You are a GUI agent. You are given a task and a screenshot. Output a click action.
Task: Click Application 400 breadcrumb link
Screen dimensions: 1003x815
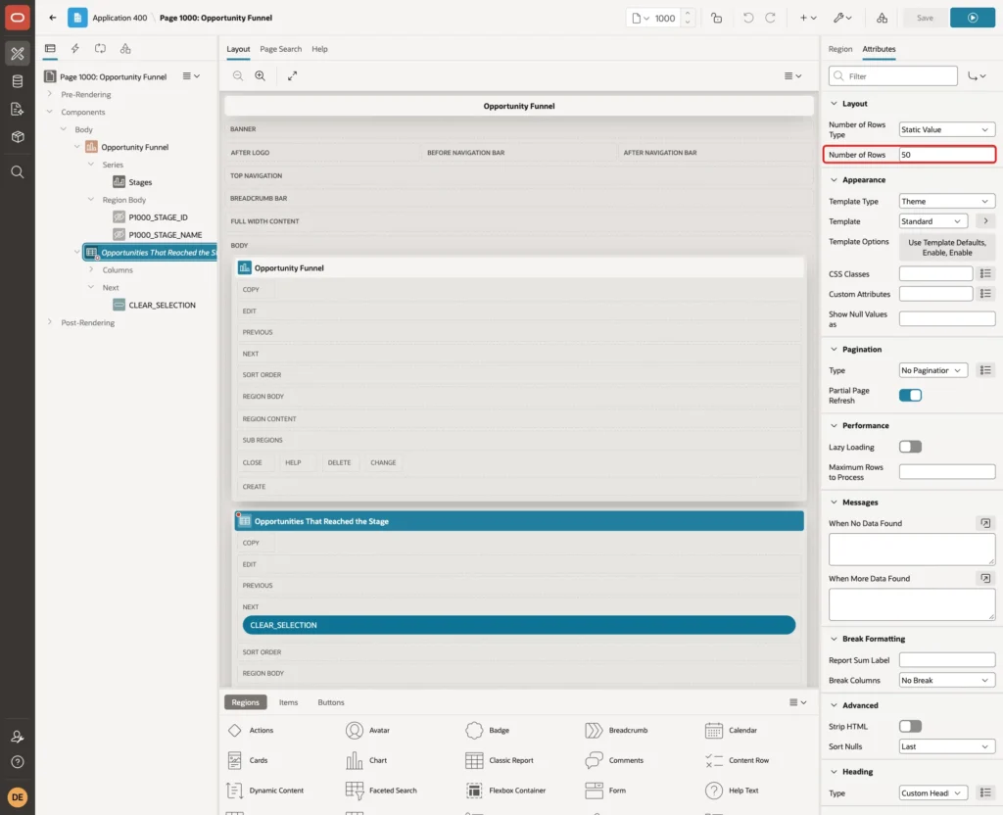click(119, 18)
